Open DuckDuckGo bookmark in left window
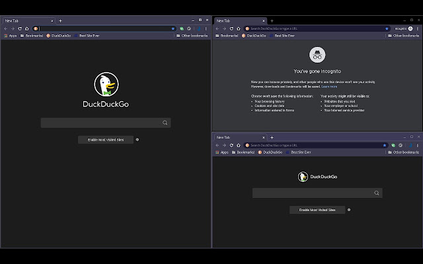This screenshot has height=264, width=423. (59, 36)
